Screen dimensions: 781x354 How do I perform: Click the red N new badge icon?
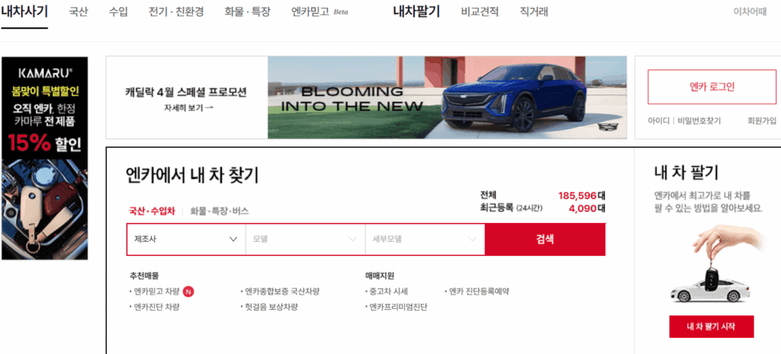pyautogui.click(x=188, y=292)
